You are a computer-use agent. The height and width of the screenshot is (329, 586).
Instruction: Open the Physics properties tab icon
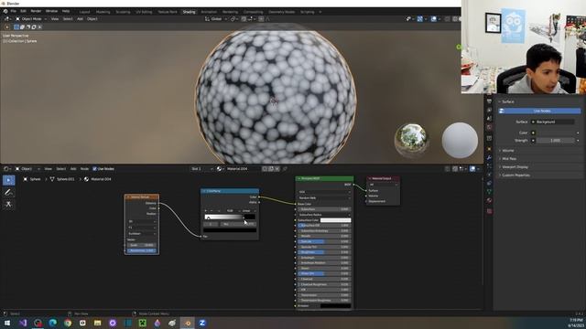(x=489, y=175)
